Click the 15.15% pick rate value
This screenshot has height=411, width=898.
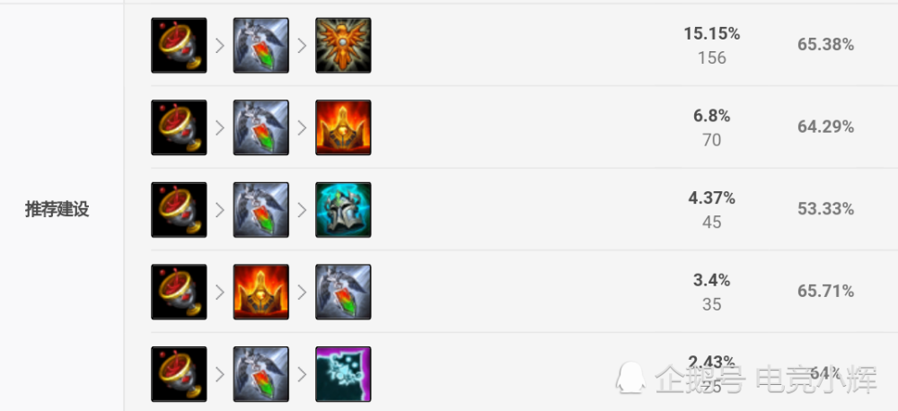(x=712, y=34)
